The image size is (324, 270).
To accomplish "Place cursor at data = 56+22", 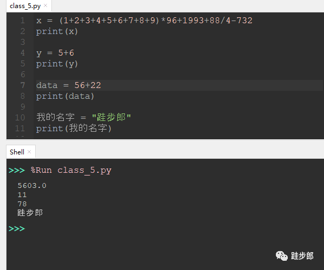I will coord(69,85).
